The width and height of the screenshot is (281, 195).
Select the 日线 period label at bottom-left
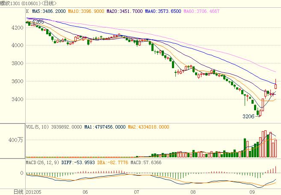18,191
